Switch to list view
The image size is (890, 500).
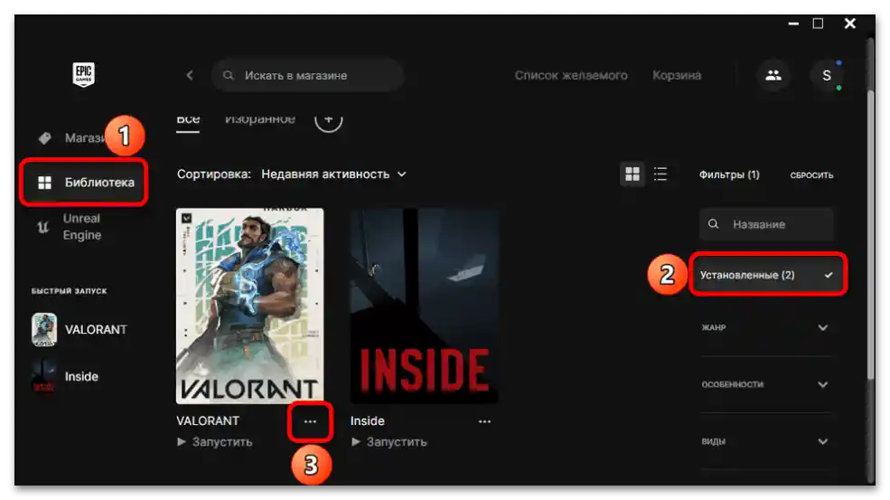(660, 174)
